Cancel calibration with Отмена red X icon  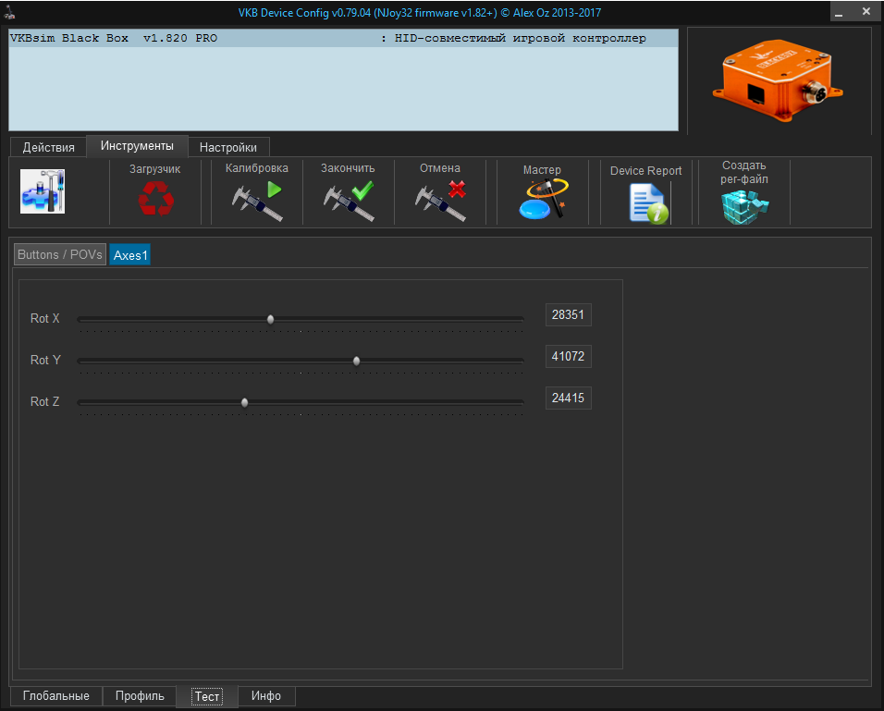[x=441, y=202]
